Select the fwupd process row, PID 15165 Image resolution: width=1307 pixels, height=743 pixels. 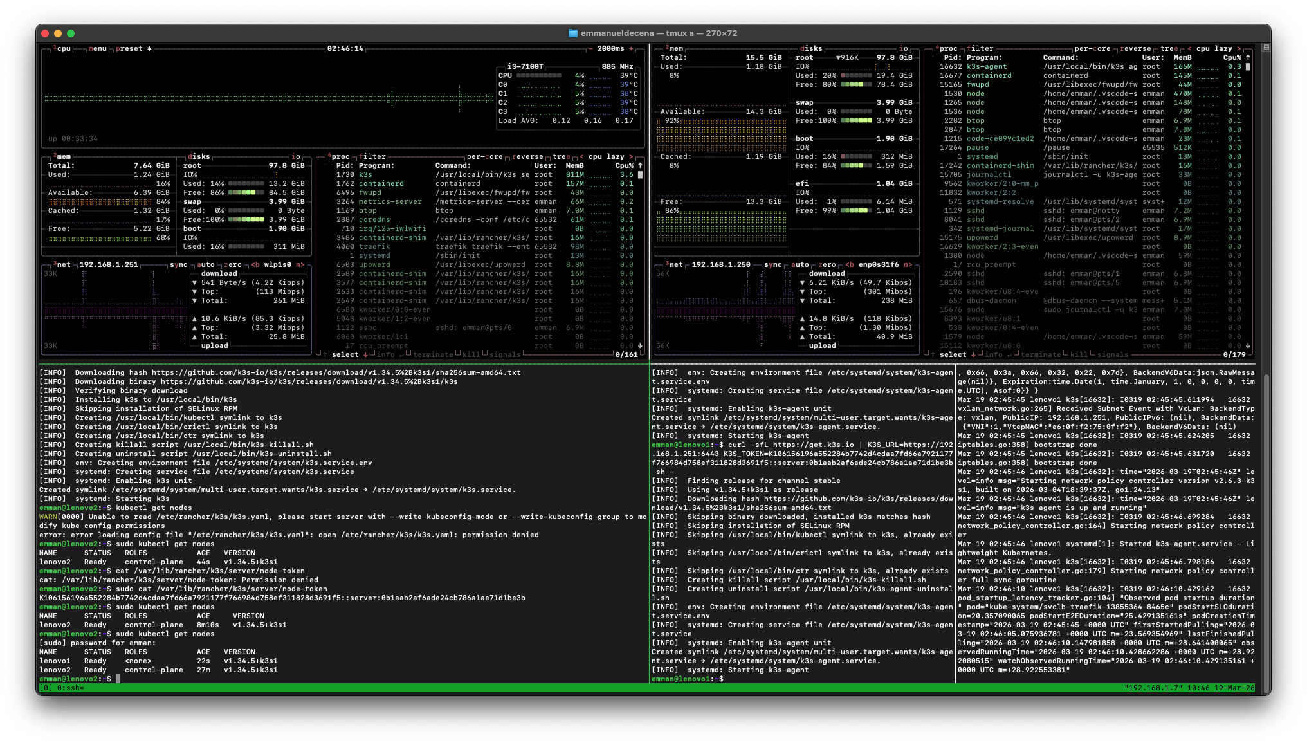click(x=1090, y=84)
